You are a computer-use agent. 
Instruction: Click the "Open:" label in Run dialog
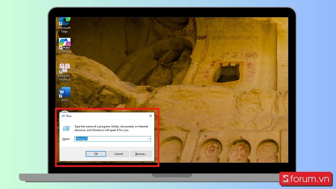(x=66, y=139)
